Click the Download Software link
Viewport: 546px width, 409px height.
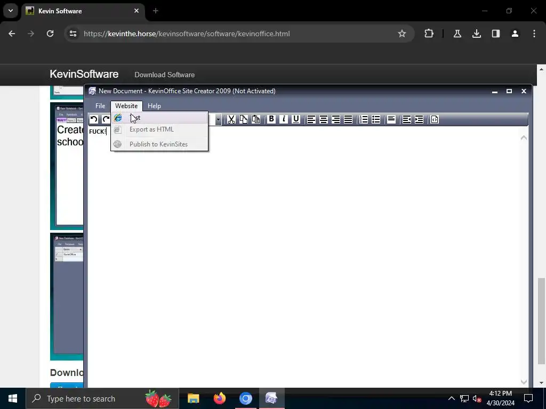coord(165,75)
